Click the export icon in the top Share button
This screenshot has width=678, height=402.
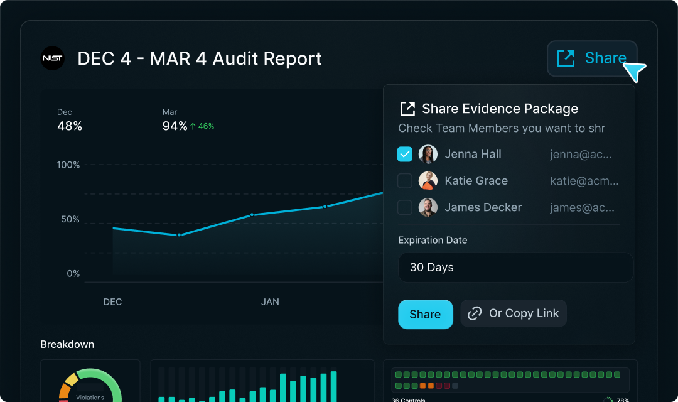pos(566,58)
